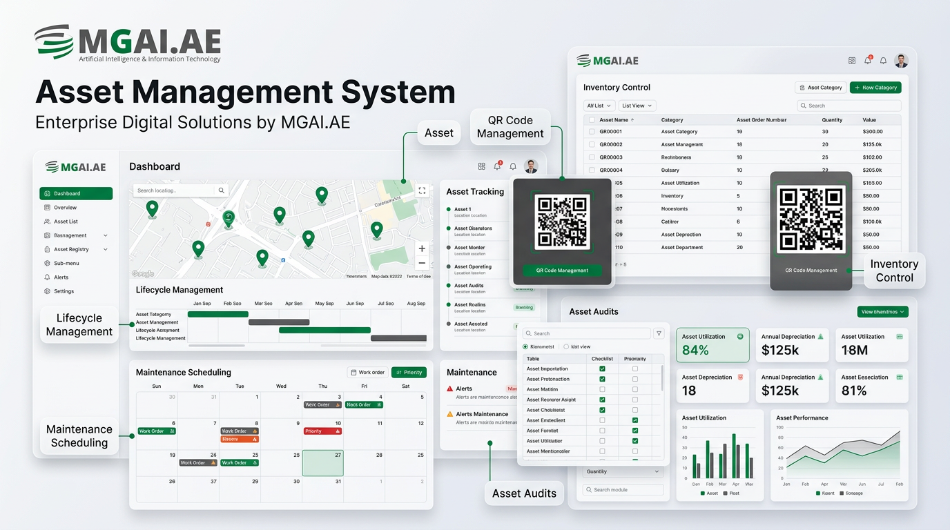The height and width of the screenshot is (530, 950).
Task: Expand the chevron above Asset Registry
Action: click(x=106, y=235)
